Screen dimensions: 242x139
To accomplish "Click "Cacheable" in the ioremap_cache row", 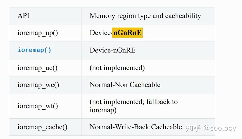I will pos(167,127).
